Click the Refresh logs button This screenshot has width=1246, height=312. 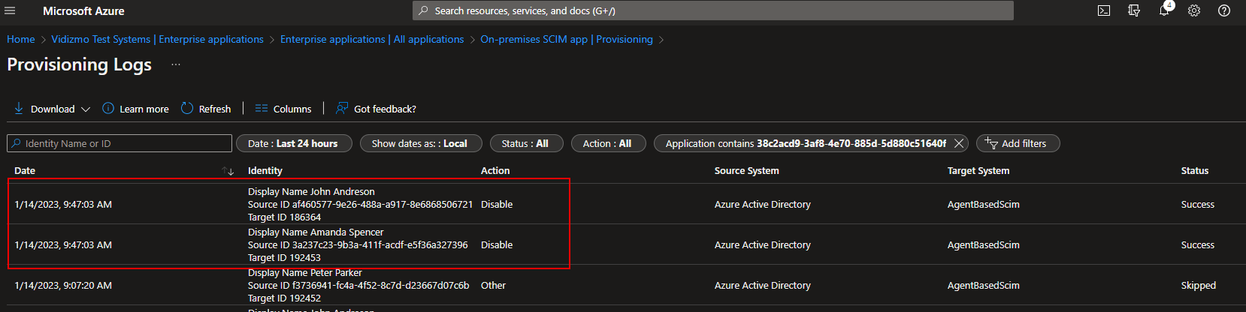click(206, 109)
